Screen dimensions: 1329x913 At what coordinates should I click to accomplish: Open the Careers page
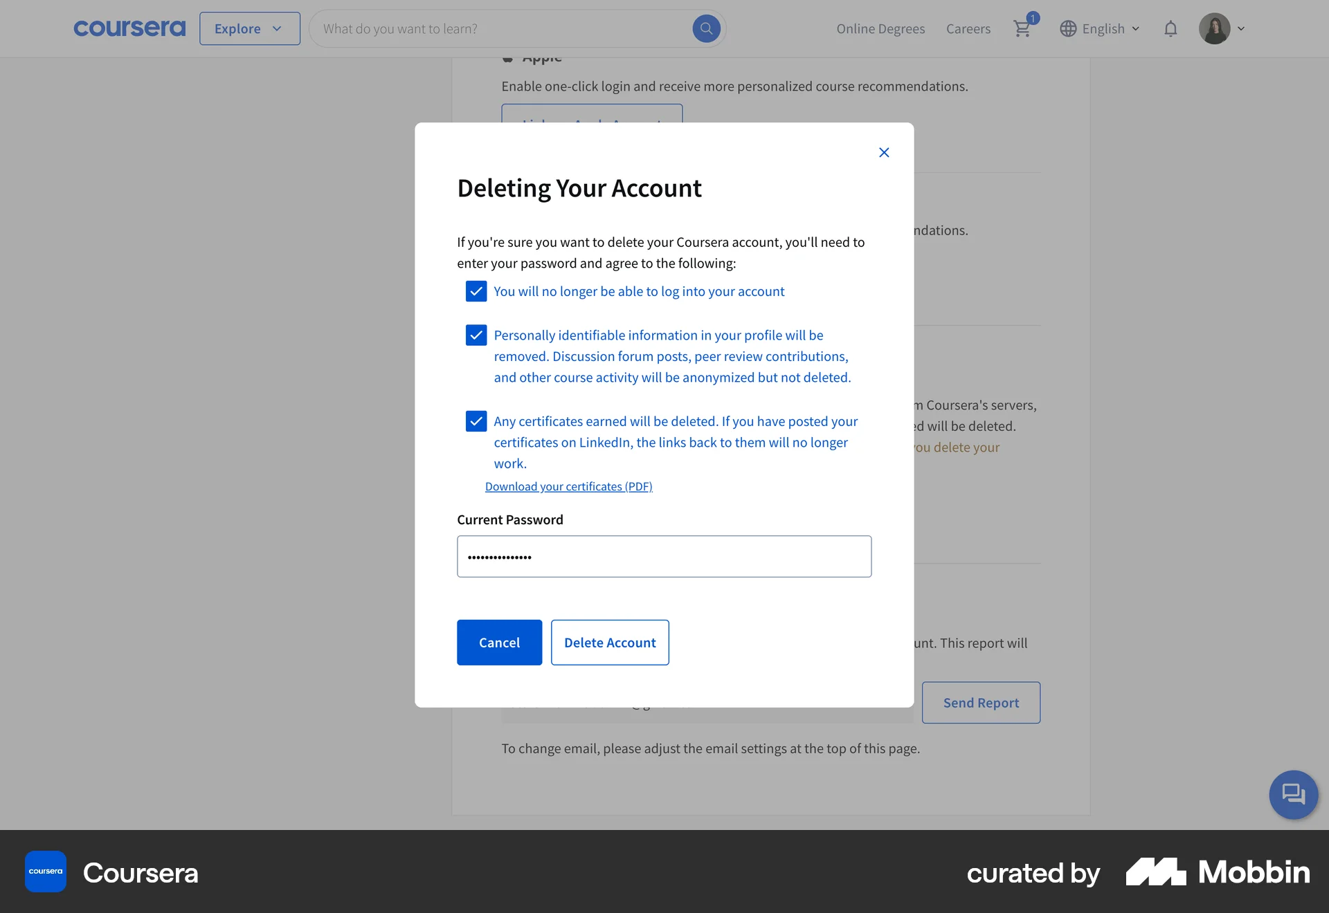[968, 28]
